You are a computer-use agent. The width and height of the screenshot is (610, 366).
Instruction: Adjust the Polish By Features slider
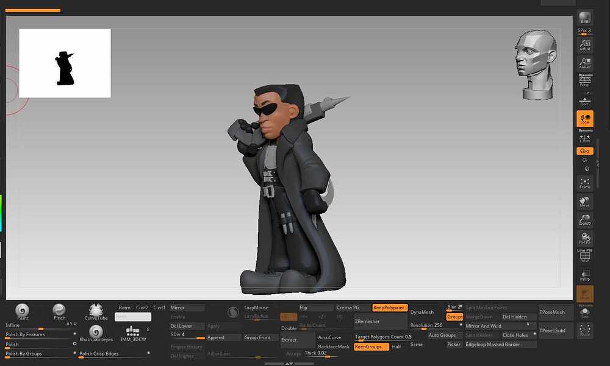[x=40, y=336]
